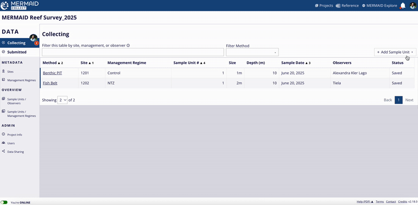The width and height of the screenshot is (418, 205).
Task: Sort table by Sample Unit # column
Action: (189, 63)
